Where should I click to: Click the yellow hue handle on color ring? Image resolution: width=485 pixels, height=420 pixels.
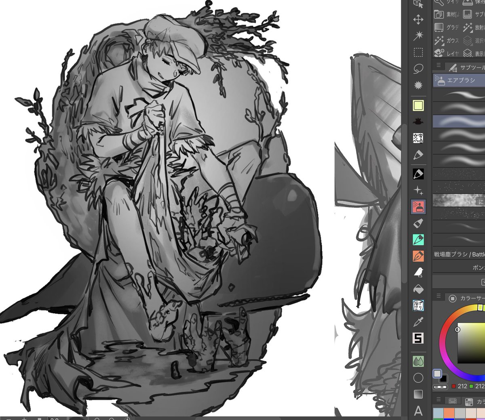click(x=480, y=308)
